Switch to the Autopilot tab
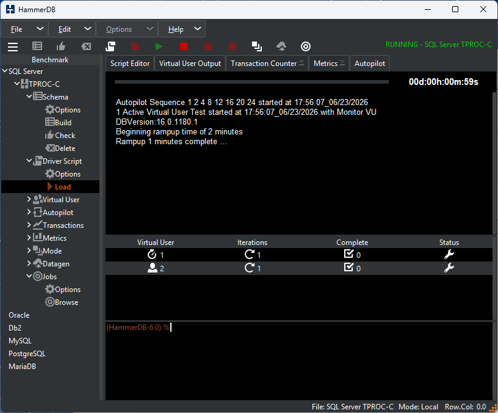498x413 pixels. [x=370, y=64]
